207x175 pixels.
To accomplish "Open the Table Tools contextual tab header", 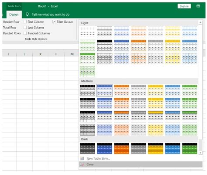I will point(14,6).
